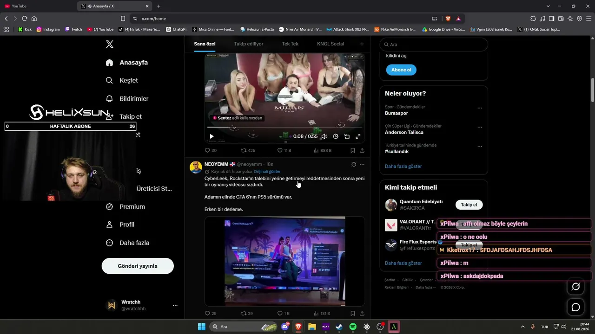The height and width of the screenshot is (334, 595).
Task: Switch to the KNGL Social tab
Action: tap(331, 44)
